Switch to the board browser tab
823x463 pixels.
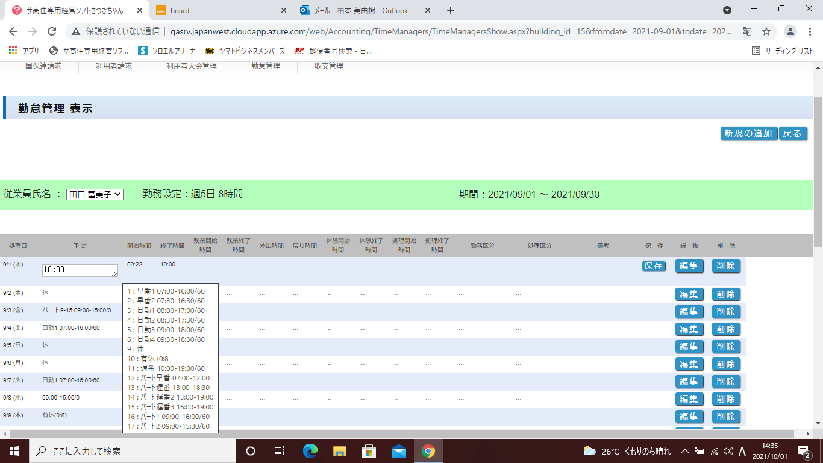(x=220, y=10)
